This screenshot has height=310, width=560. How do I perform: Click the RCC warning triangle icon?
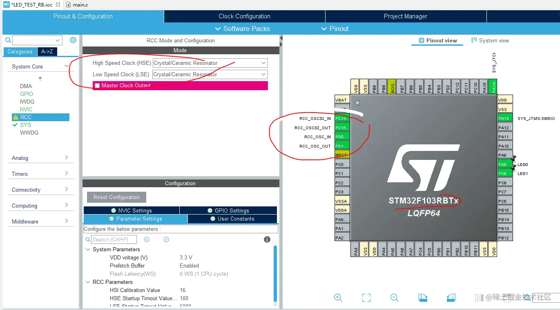tap(16, 117)
